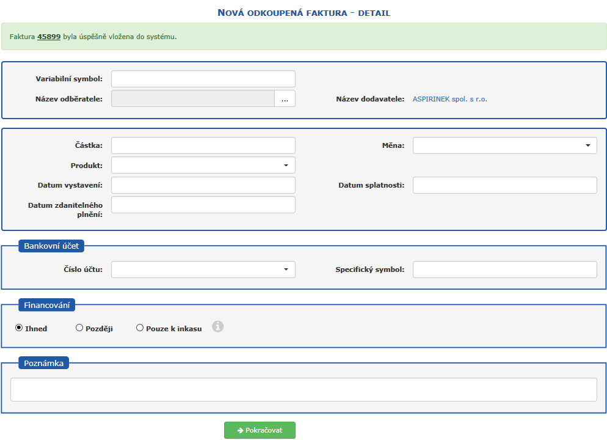The width and height of the screenshot is (607, 440).
Task: Click the Bankovní účet section header
Action: tap(51, 246)
